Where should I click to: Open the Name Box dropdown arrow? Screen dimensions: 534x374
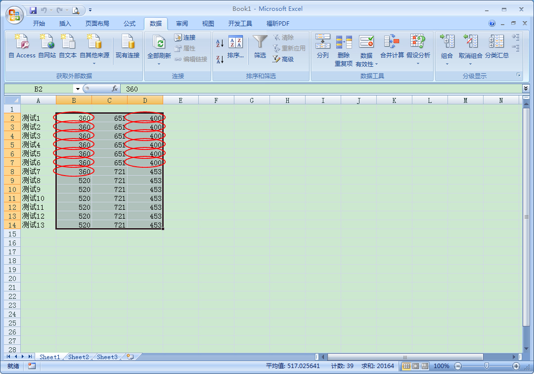[78, 89]
